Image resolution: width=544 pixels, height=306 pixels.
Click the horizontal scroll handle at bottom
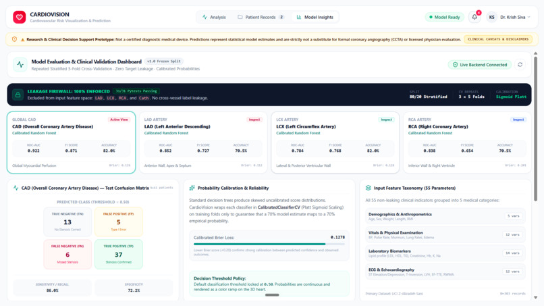click(x=272, y=295)
